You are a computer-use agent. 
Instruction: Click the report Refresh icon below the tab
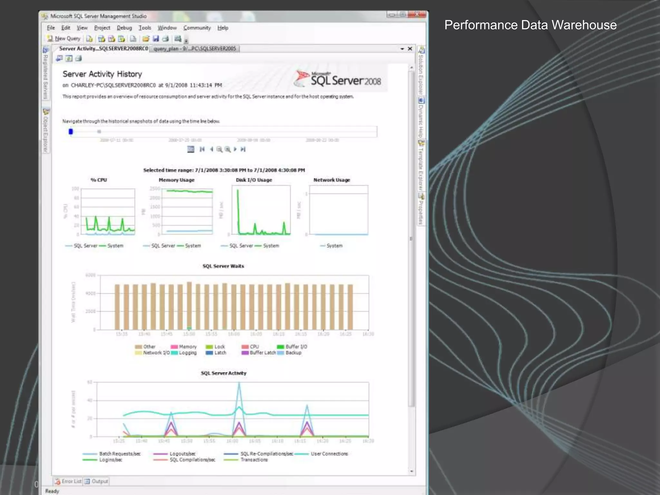(69, 59)
